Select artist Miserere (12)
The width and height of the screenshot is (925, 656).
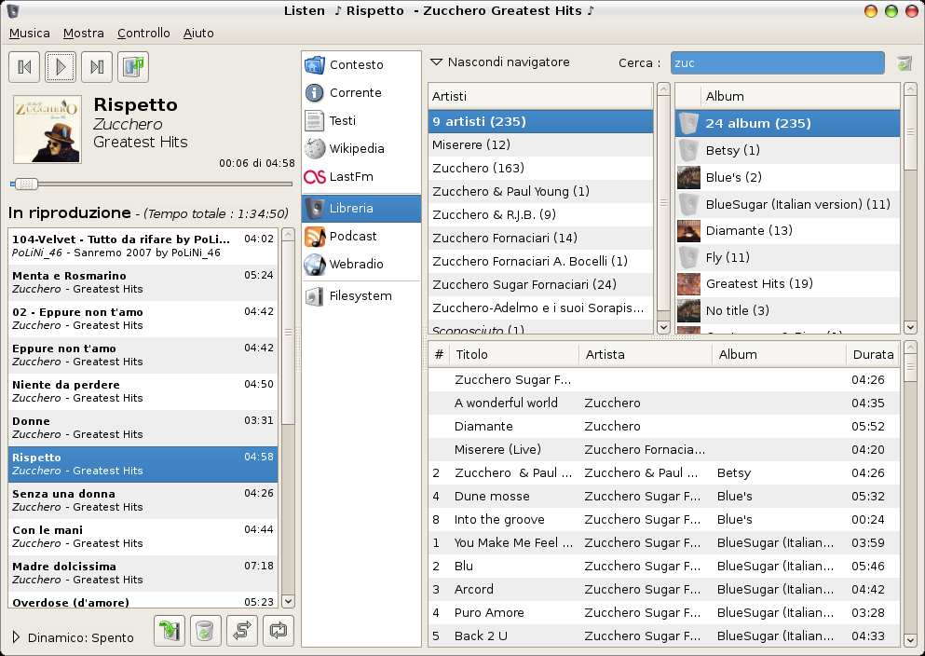540,144
